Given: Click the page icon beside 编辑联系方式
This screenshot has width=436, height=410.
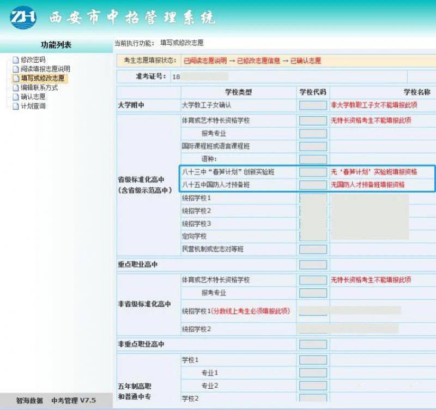Looking at the screenshot, I should click(x=16, y=88).
